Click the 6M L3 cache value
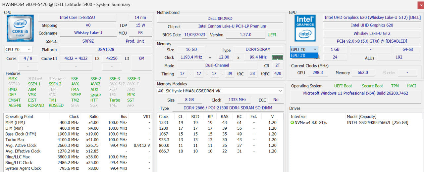Image resolution: width=424 pixels, height=172 pixels. pyautogui.click(x=141, y=58)
